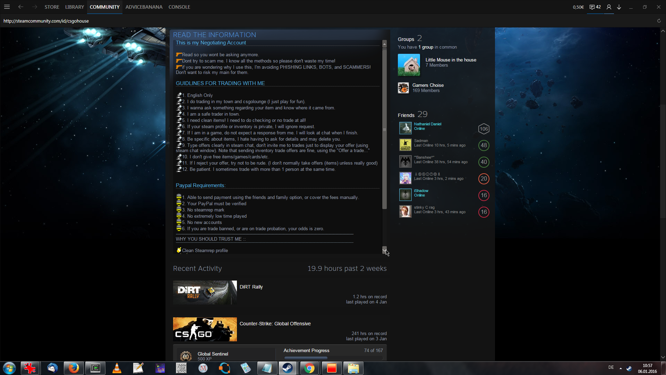Click the user account profile icon
This screenshot has width=666, height=375.
(x=609, y=7)
